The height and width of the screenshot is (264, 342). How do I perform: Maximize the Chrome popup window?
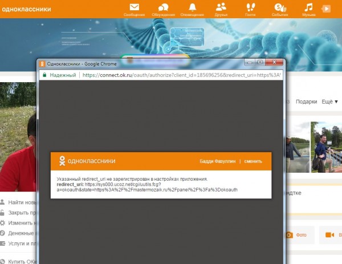coord(260,62)
